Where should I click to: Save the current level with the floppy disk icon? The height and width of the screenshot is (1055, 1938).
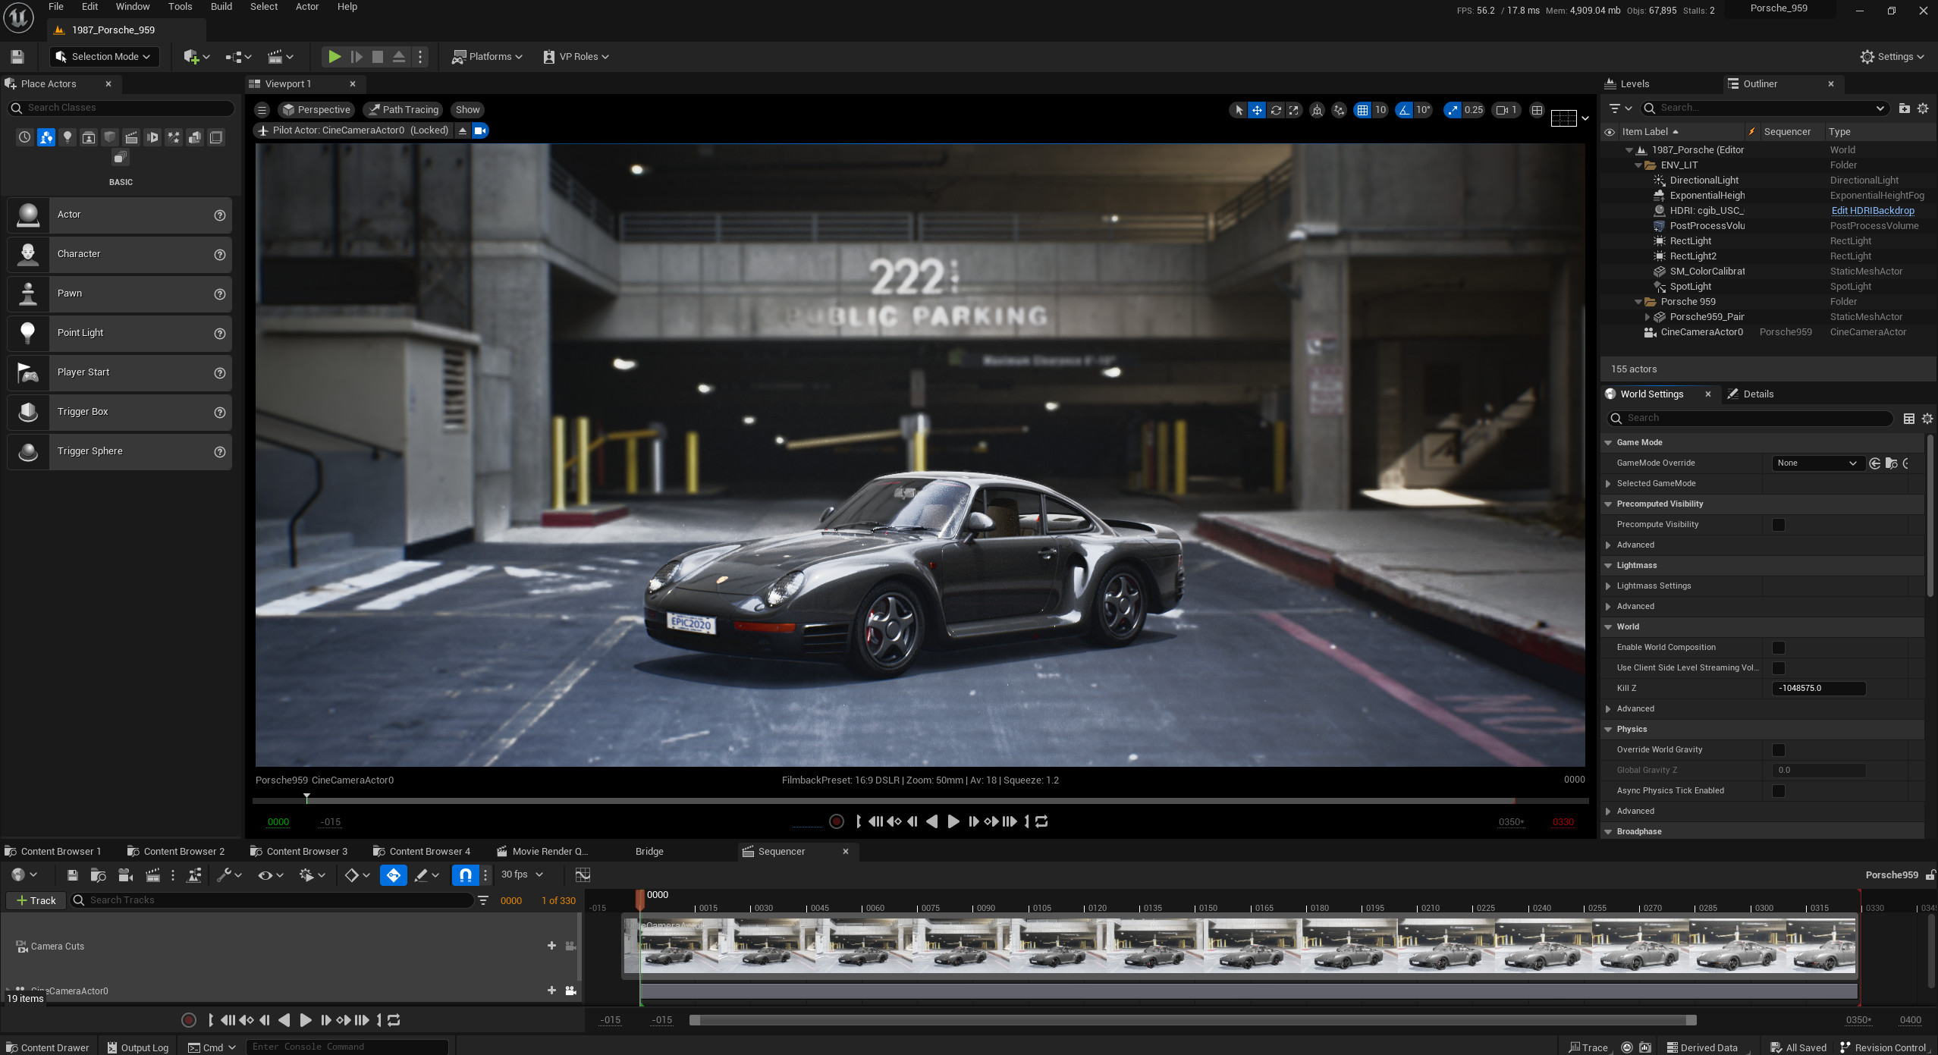coord(17,57)
